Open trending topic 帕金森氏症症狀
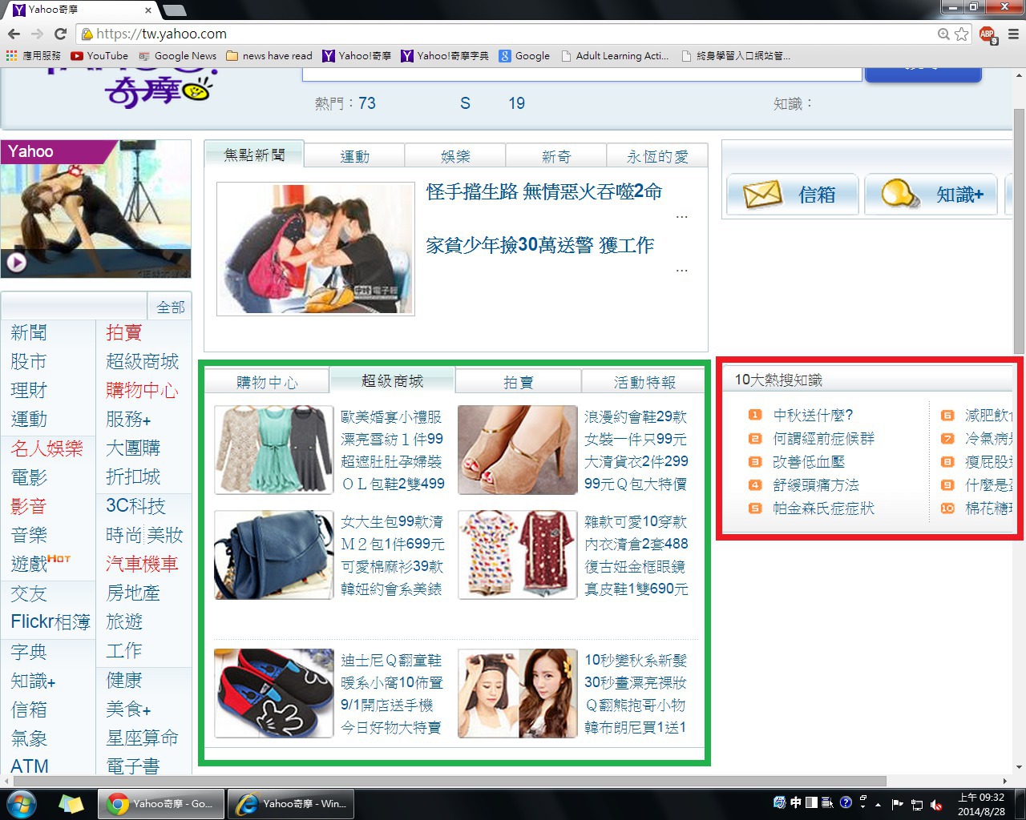The height and width of the screenshot is (820, 1026). coord(823,508)
